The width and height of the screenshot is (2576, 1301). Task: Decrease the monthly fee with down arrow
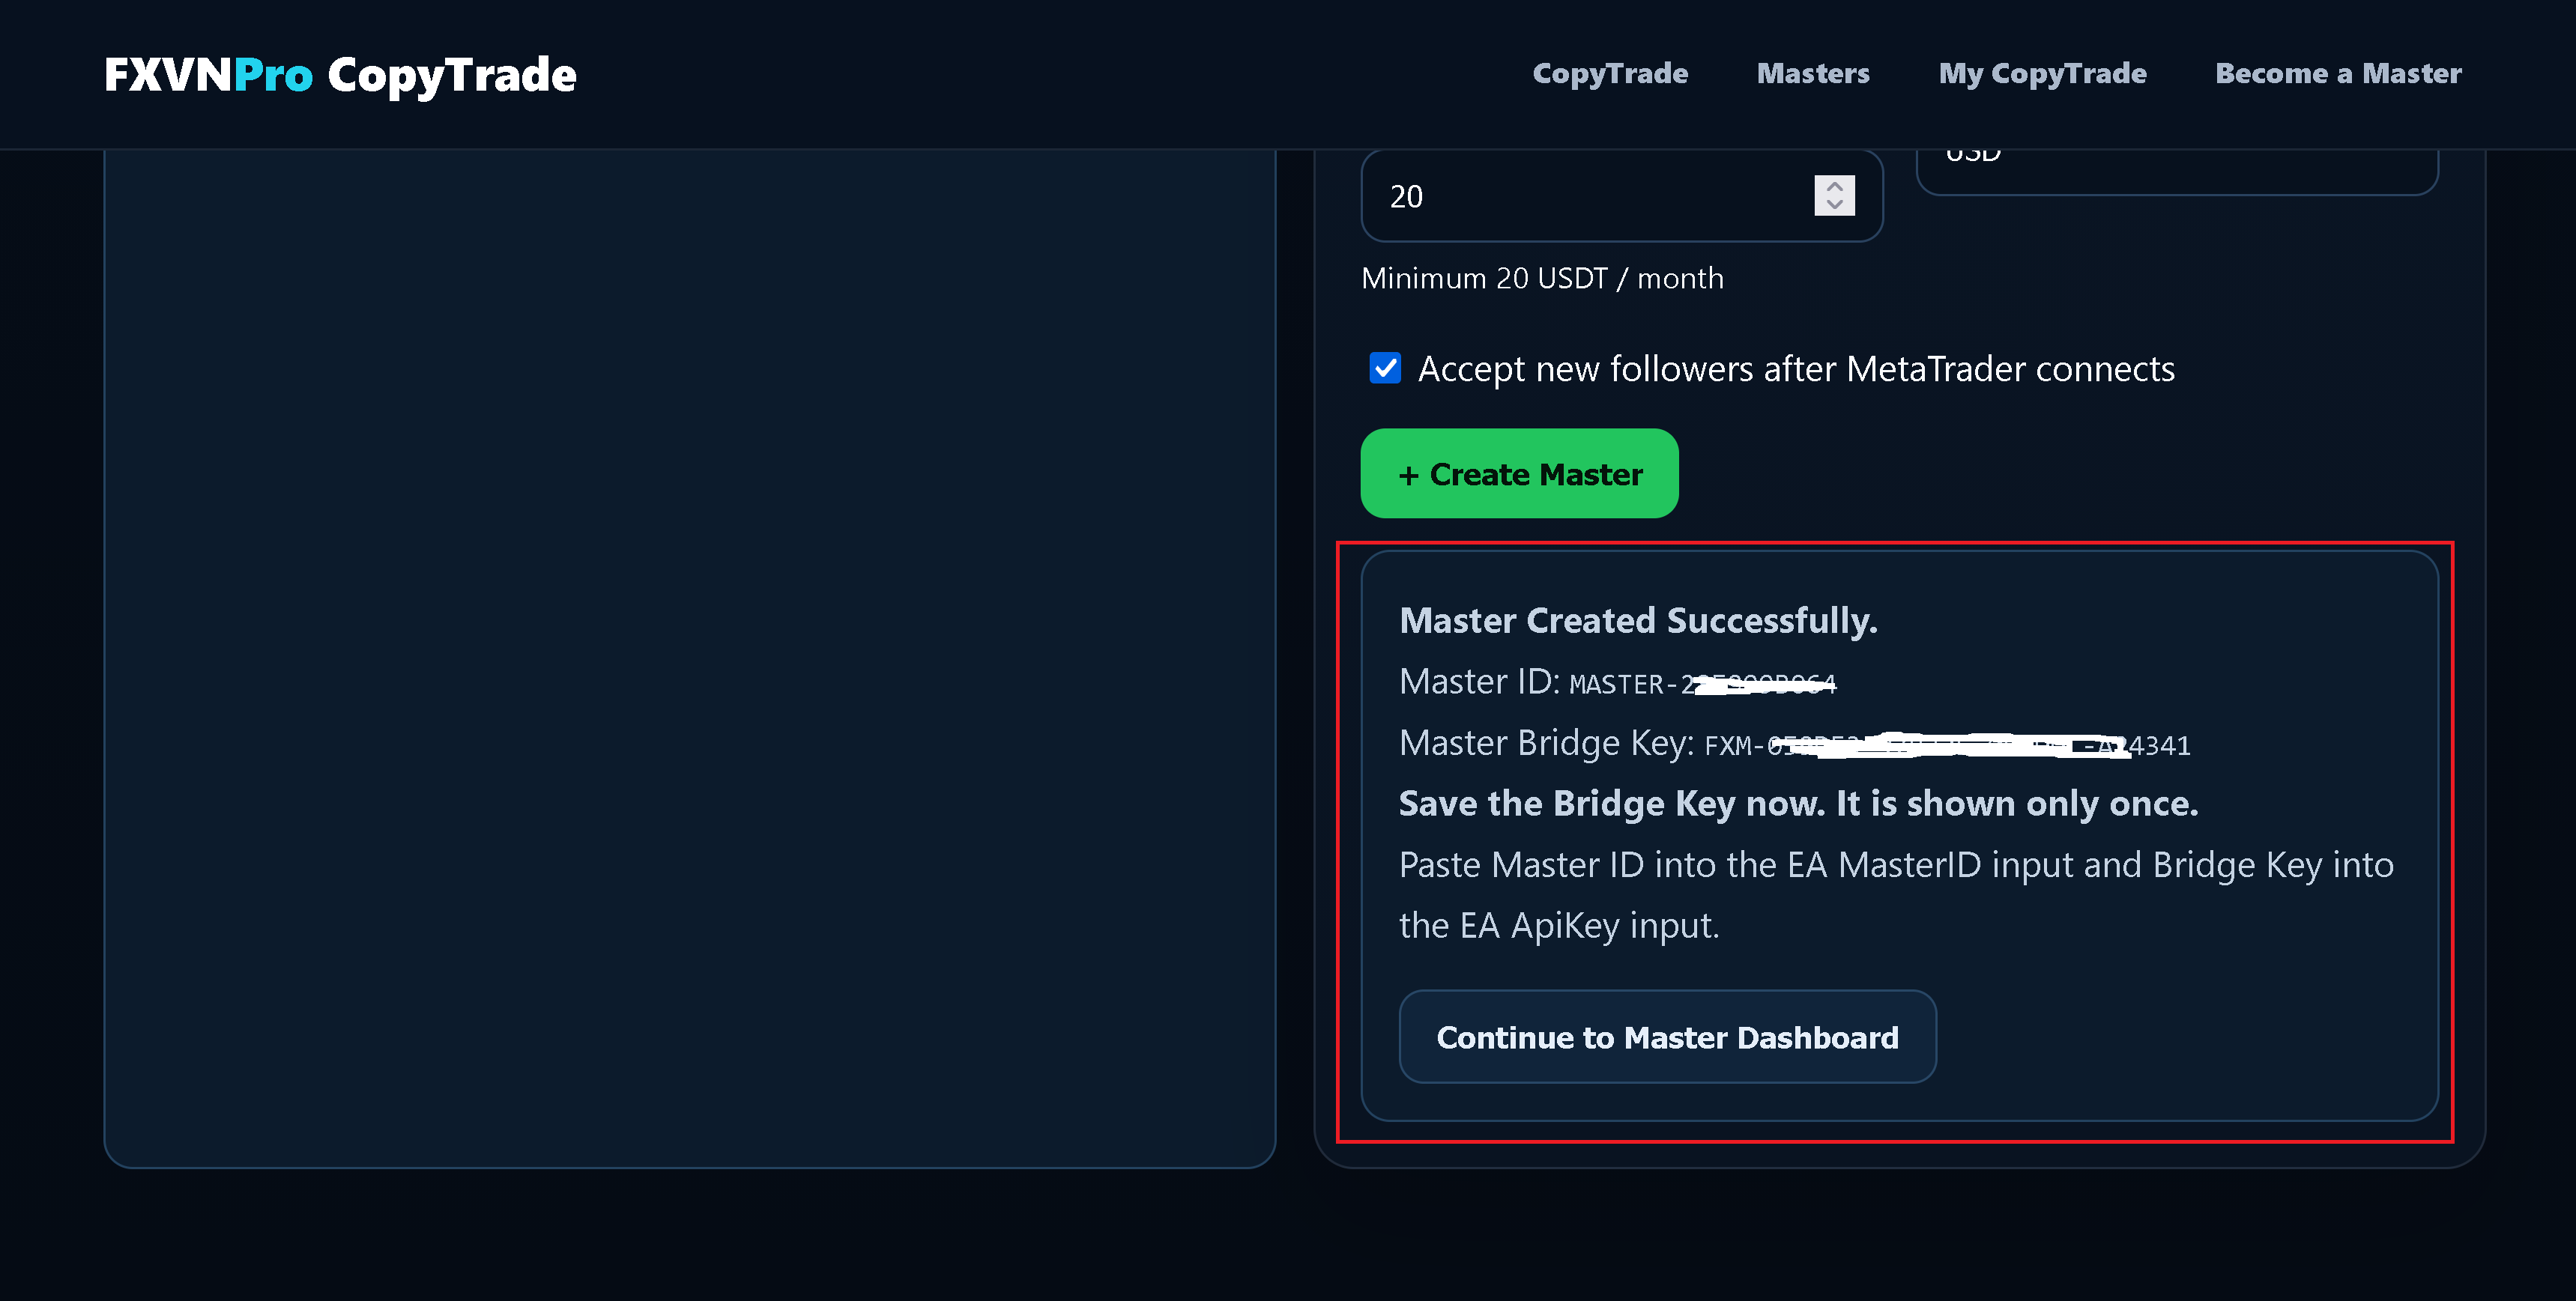coord(1834,205)
